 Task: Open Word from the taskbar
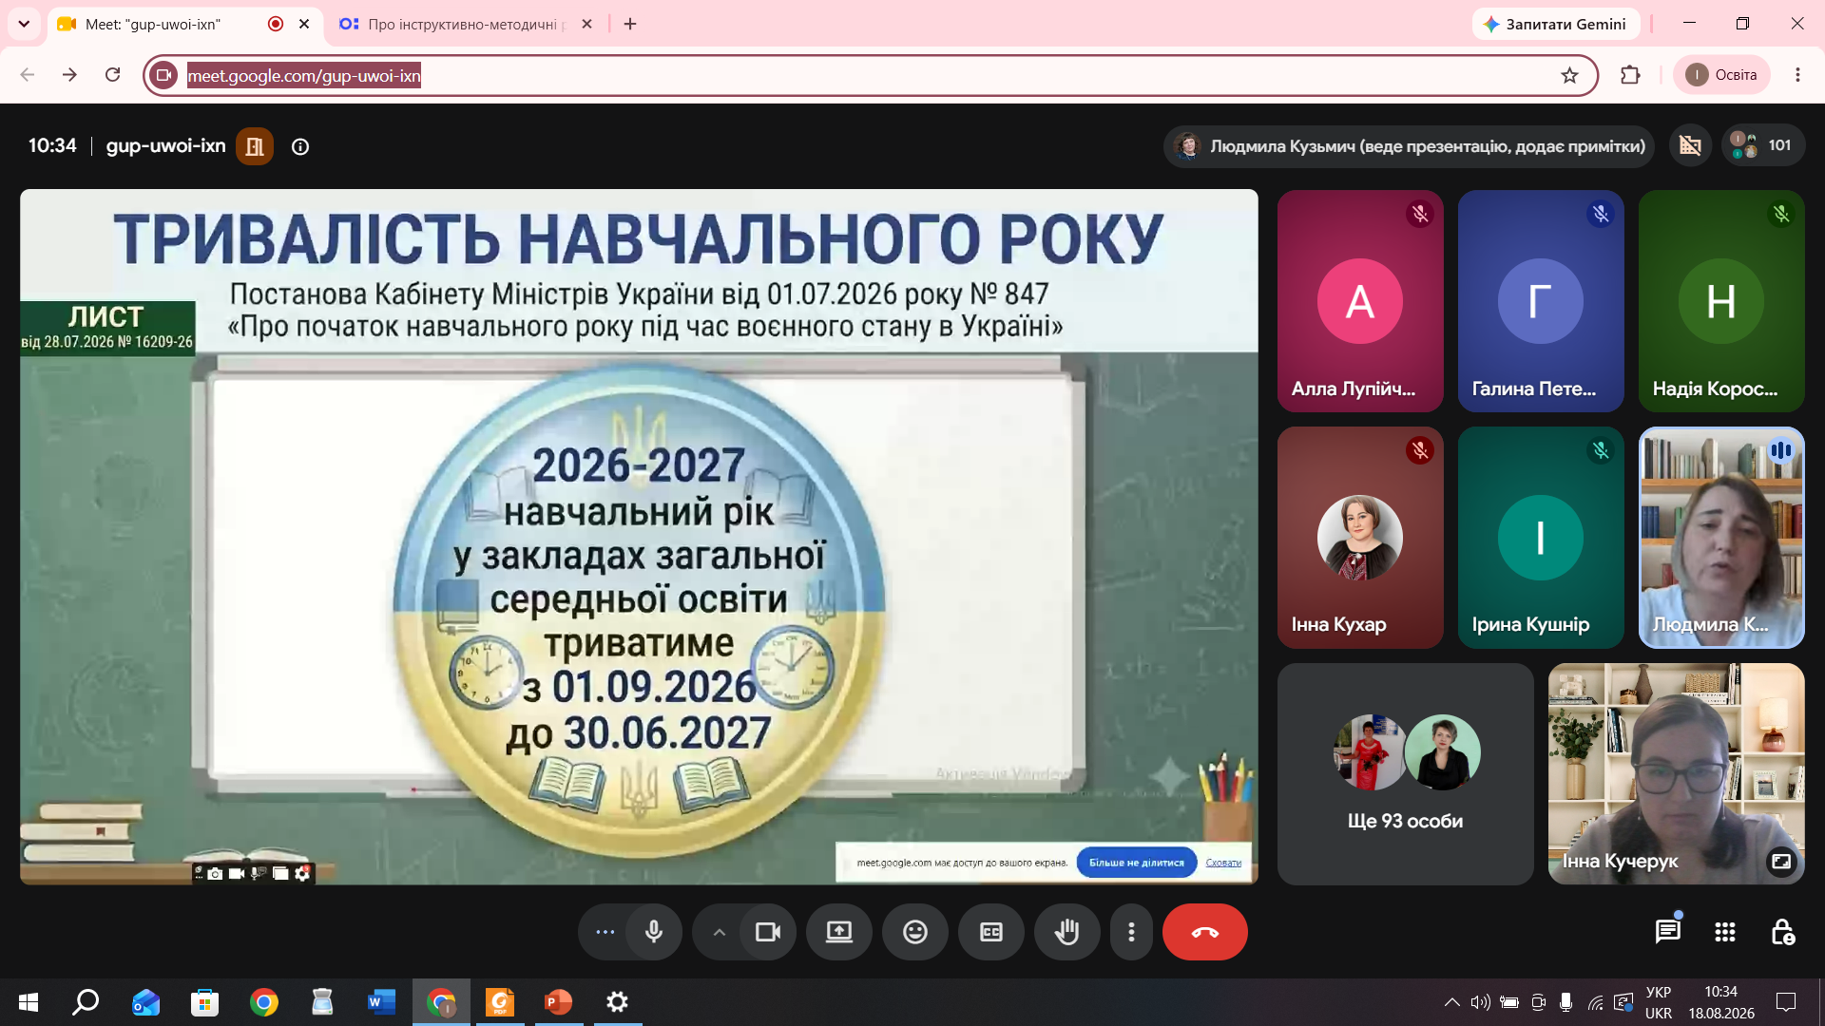click(381, 1002)
